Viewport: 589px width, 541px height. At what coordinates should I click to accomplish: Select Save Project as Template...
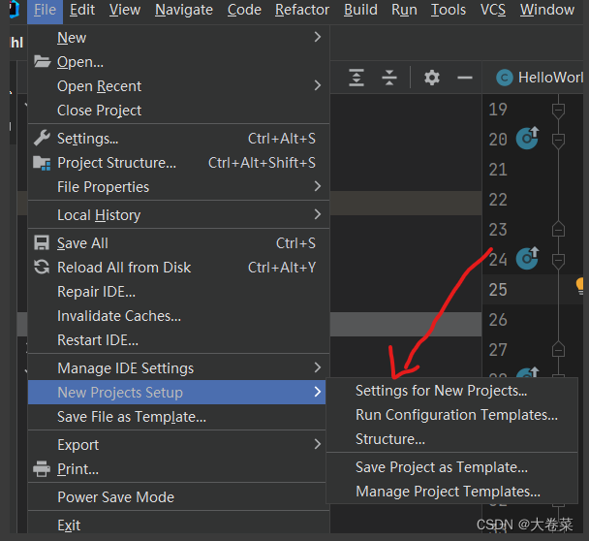(x=451, y=467)
